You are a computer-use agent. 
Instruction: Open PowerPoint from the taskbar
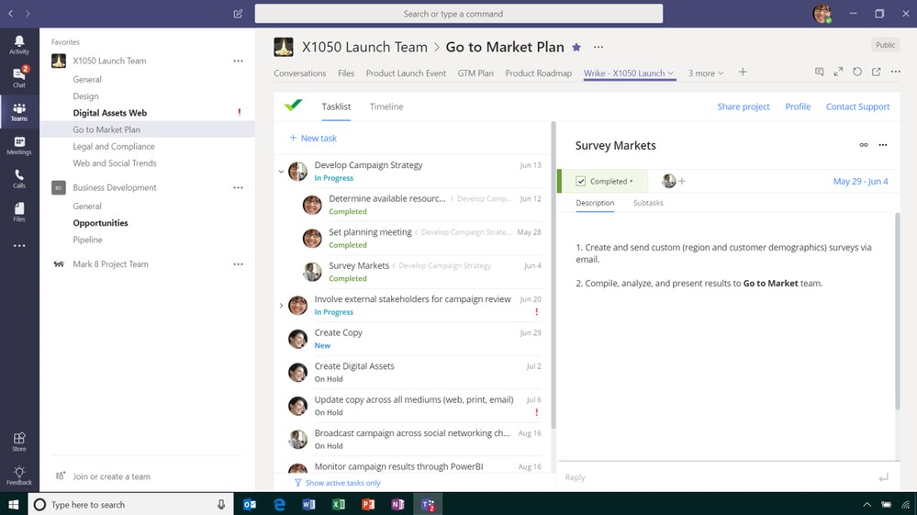pos(368,504)
